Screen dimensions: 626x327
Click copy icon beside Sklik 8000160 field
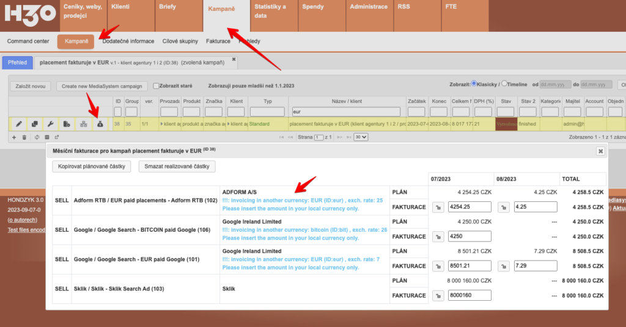(x=438, y=295)
